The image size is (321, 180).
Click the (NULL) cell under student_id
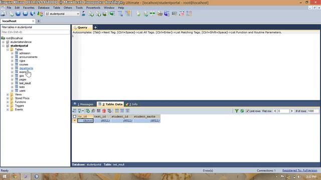[122, 120]
